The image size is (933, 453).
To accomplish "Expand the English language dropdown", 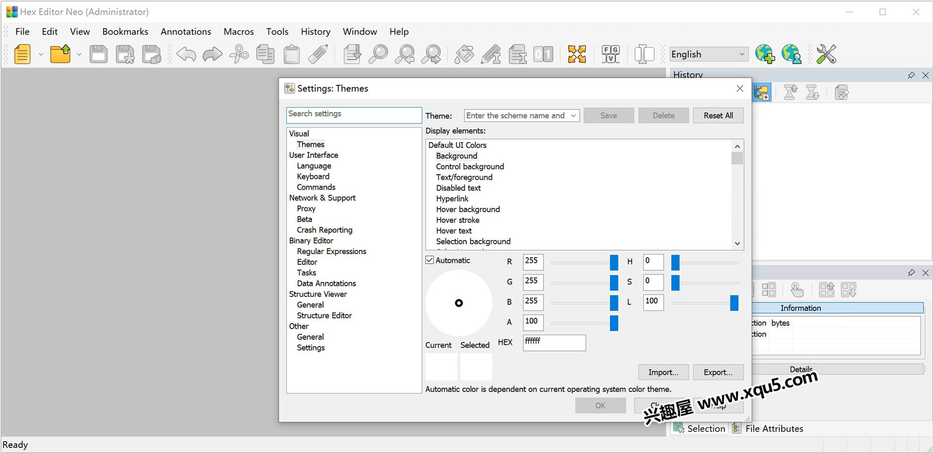I will [x=742, y=54].
